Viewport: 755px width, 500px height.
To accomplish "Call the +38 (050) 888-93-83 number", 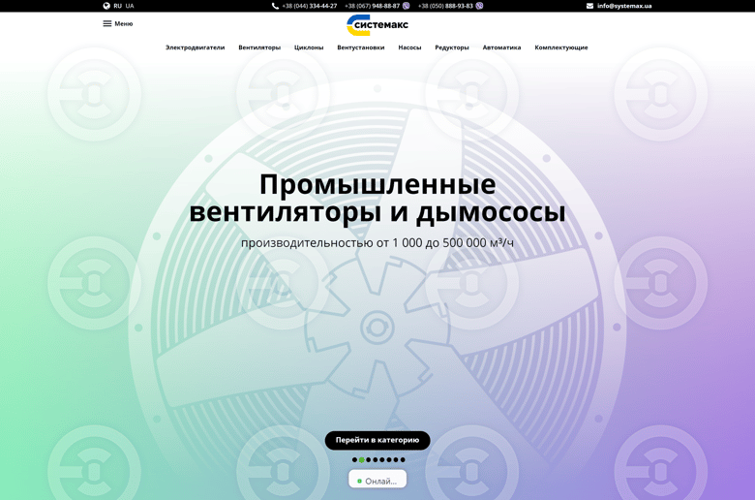I will pyautogui.click(x=445, y=6).
